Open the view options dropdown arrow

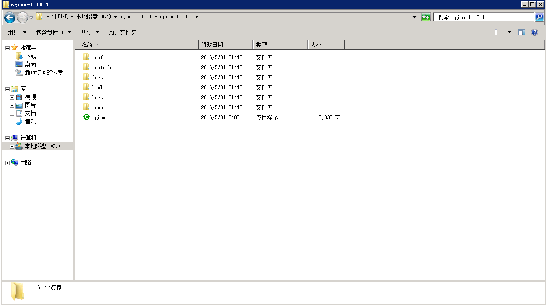coord(510,32)
